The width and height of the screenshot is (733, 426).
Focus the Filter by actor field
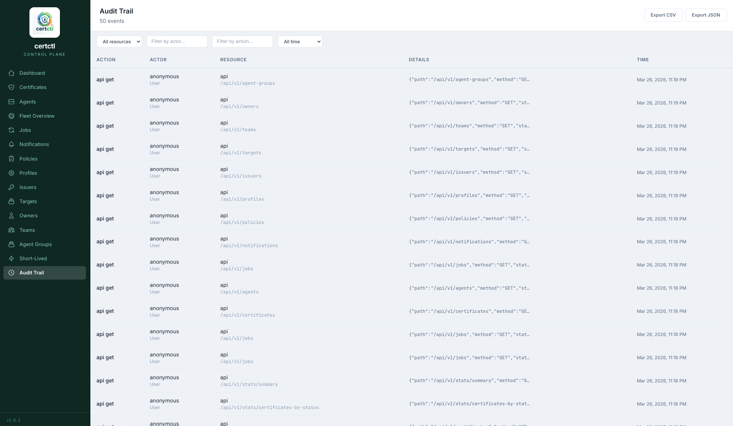coord(177,42)
